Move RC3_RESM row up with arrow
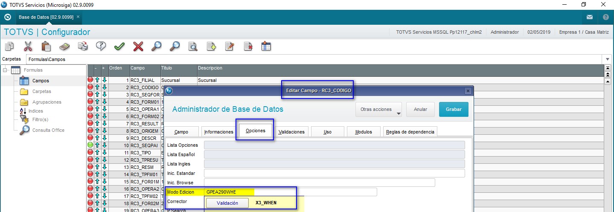The width and height of the screenshot is (614, 212). [x=97, y=167]
